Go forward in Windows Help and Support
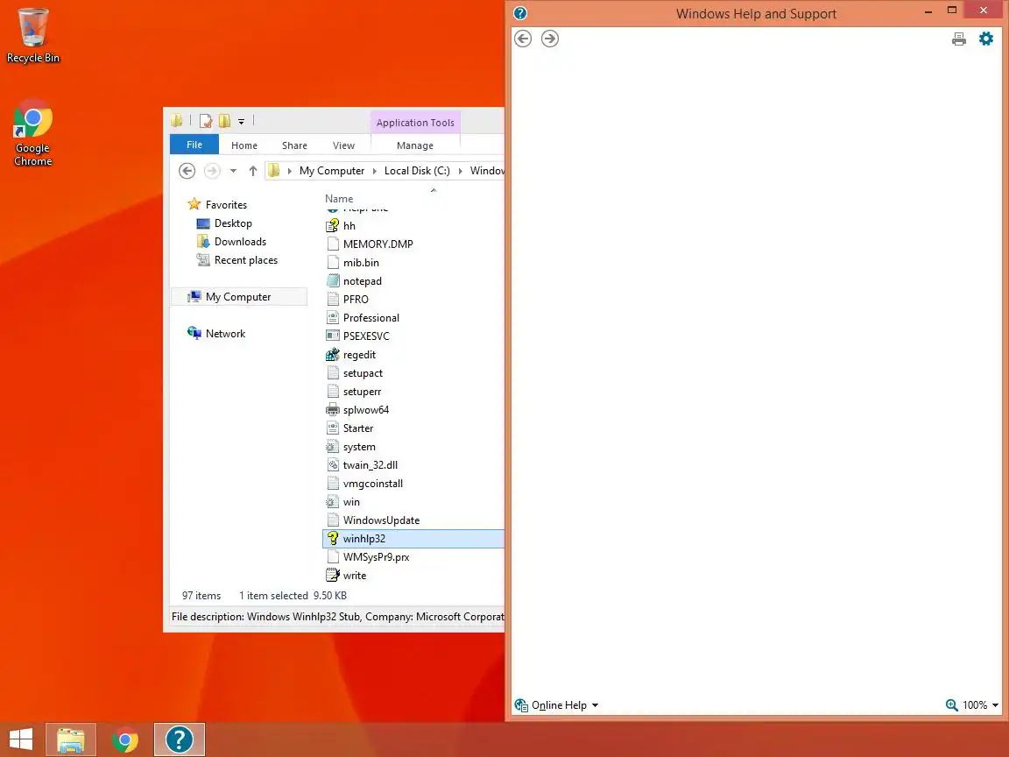This screenshot has height=757, width=1009. tap(549, 39)
